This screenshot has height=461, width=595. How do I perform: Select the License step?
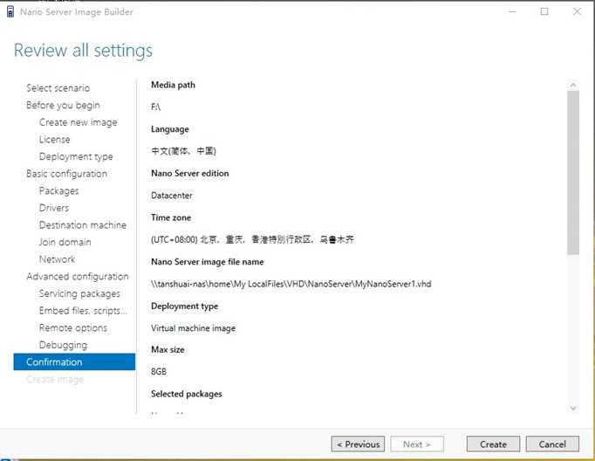coord(55,140)
